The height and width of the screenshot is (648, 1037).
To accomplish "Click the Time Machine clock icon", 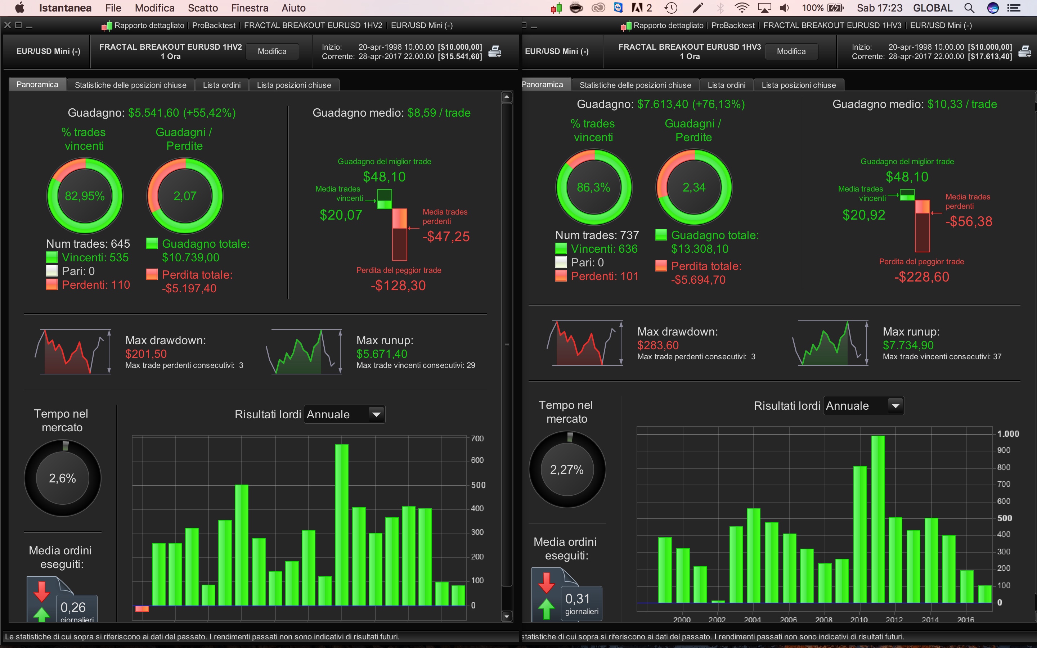I will pyautogui.click(x=670, y=8).
